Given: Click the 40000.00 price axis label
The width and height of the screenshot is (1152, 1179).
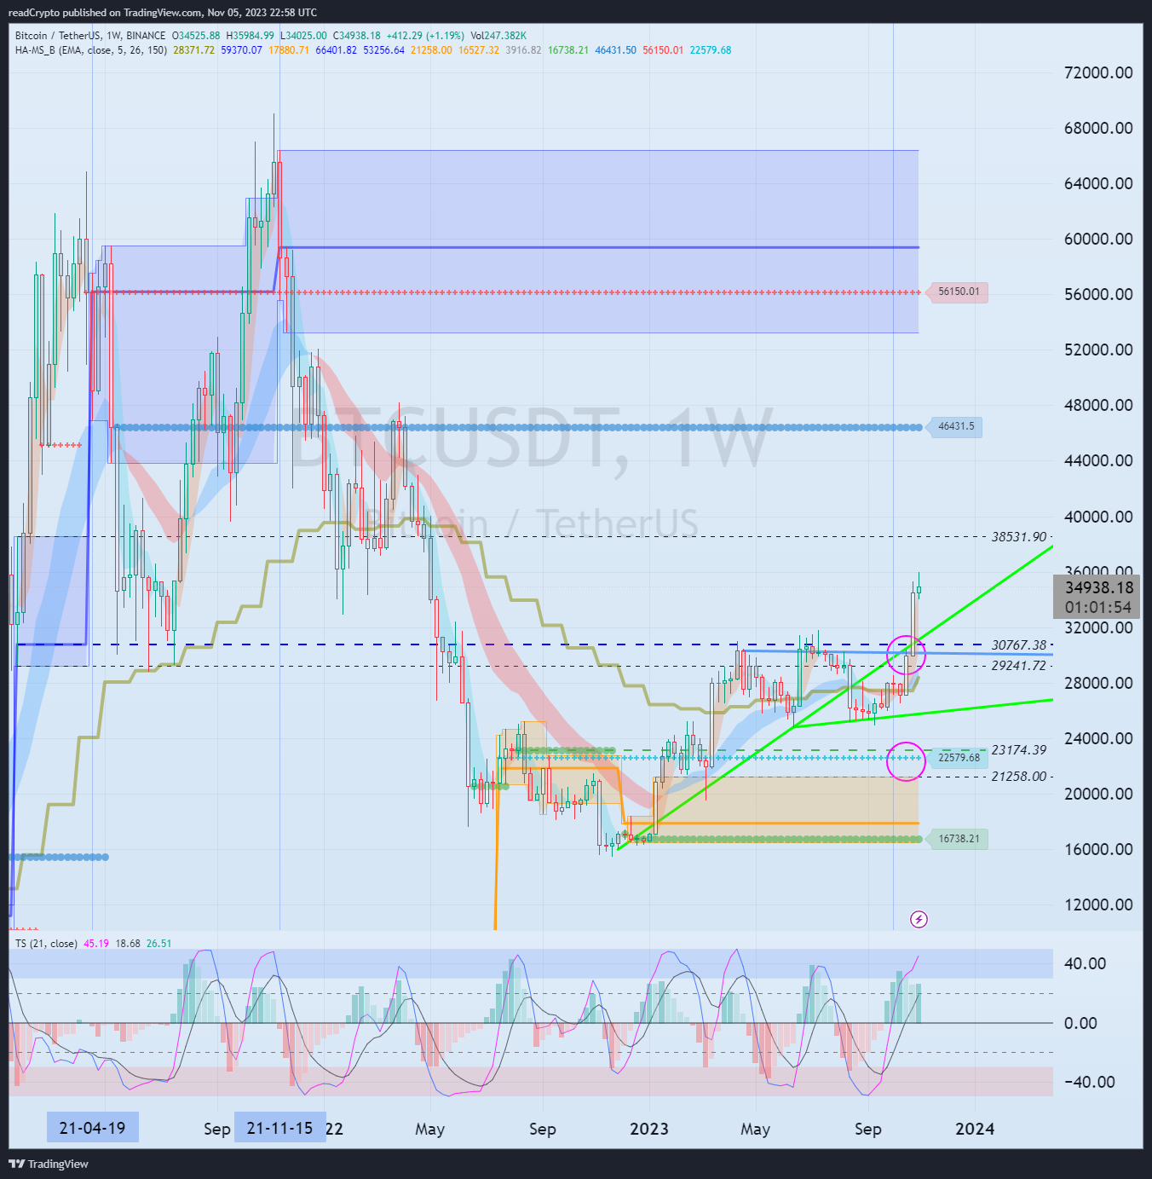Looking at the screenshot, I should pos(1099,517).
